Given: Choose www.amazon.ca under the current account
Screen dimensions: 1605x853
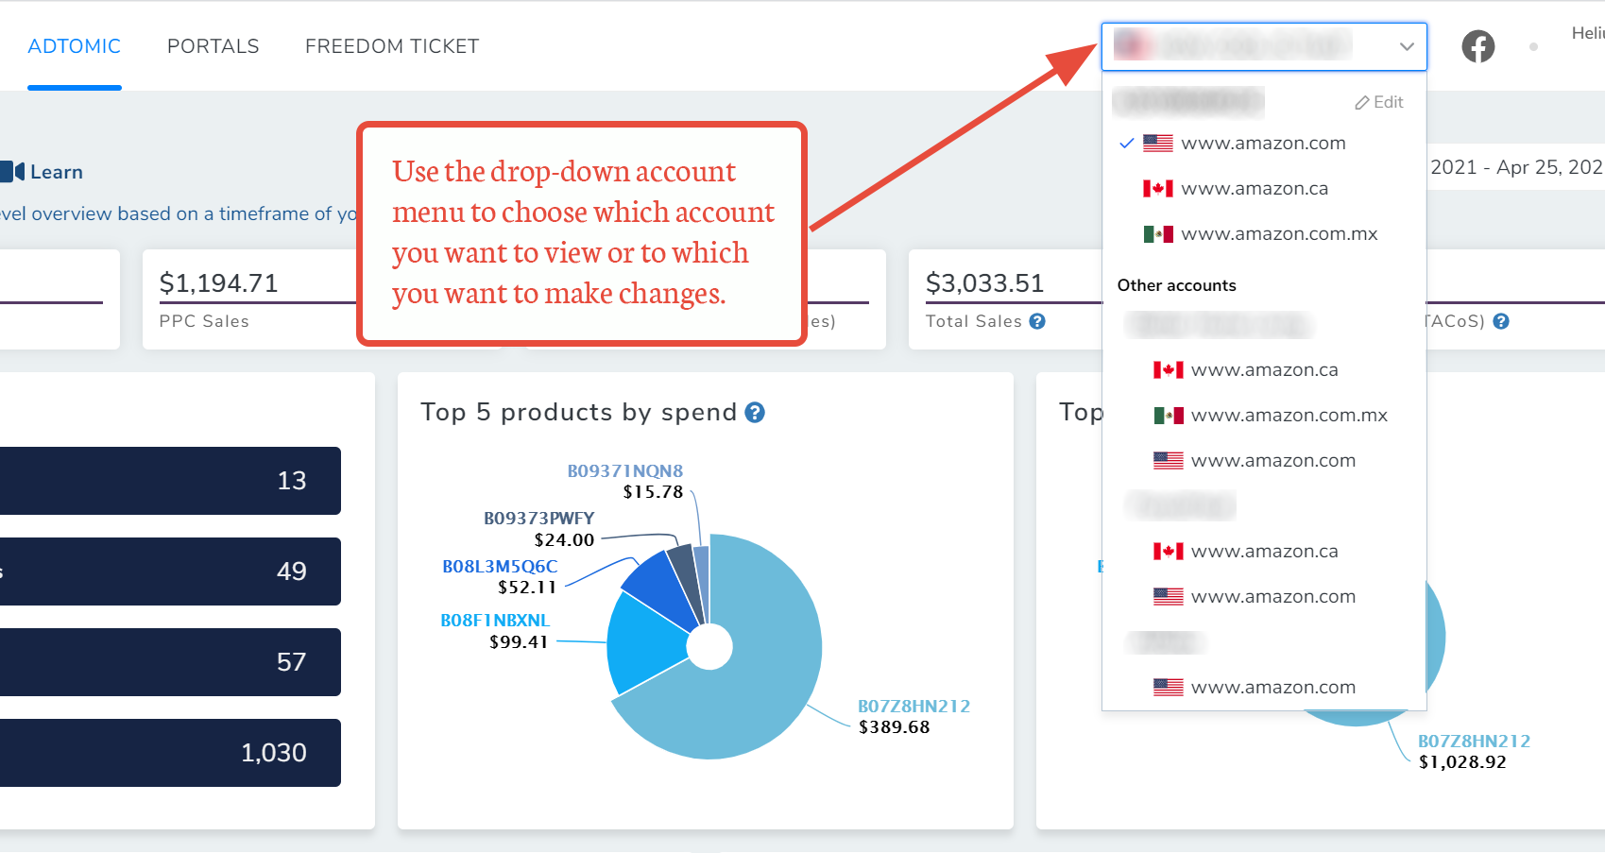Looking at the screenshot, I should [1254, 189].
